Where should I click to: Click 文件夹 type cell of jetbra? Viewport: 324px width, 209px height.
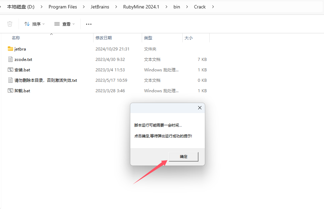coord(150,49)
